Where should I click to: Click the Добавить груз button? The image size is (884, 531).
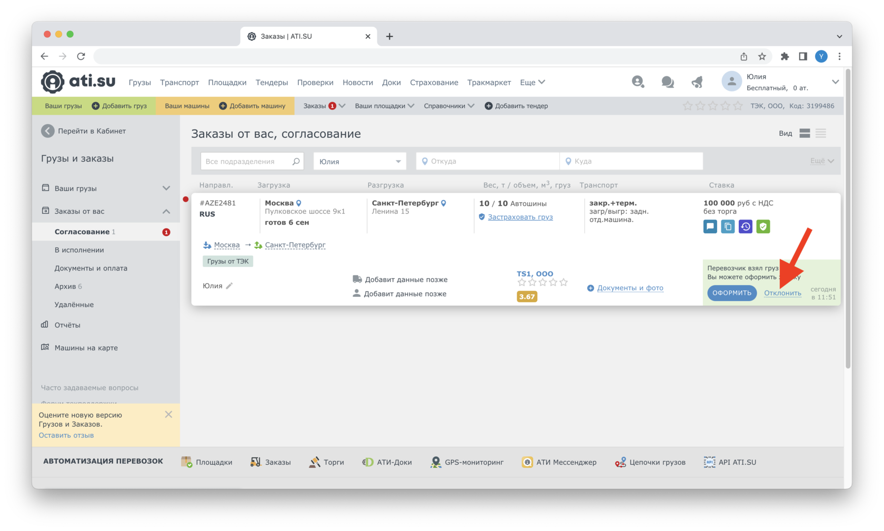point(119,106)
